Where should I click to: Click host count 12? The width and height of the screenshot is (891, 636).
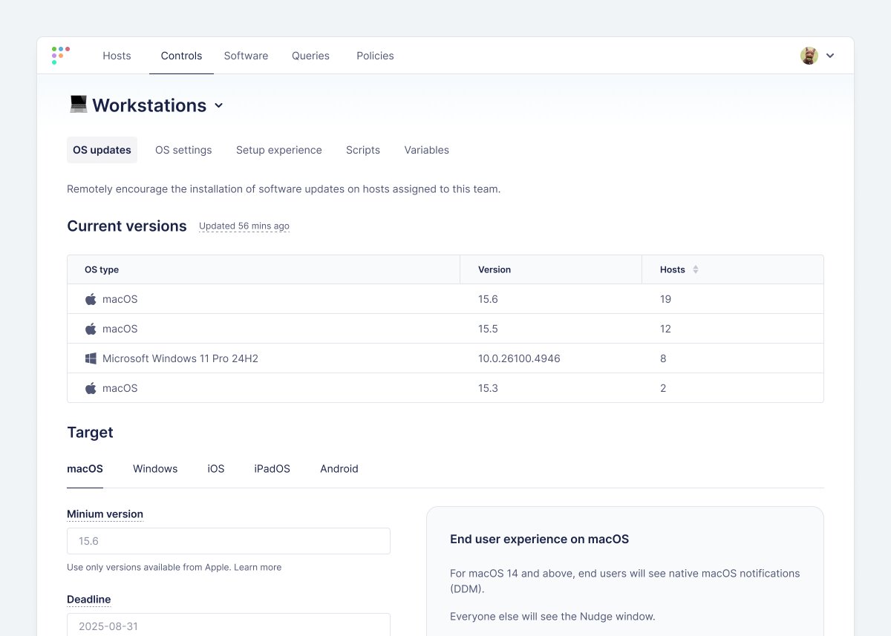click(665, 329)
